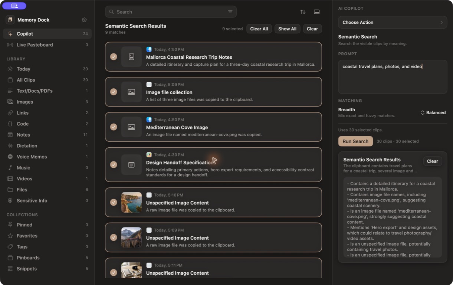The image size is (453, 285).
Task: Click the search filter icon
Action: click(x=230, y=12)
